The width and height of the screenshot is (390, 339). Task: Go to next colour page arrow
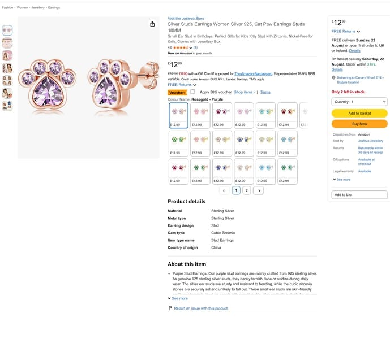point(259,190)
